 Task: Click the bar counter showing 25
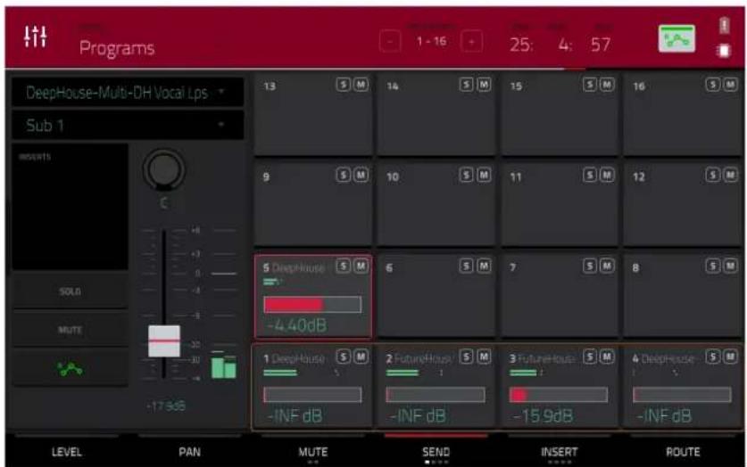[521, 45]
